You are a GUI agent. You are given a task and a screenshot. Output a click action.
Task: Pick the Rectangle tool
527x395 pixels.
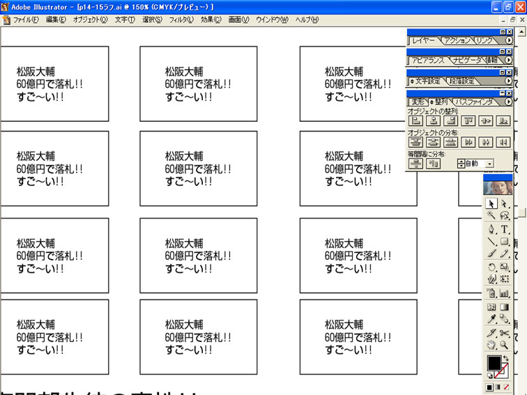[x=504, y=242]
